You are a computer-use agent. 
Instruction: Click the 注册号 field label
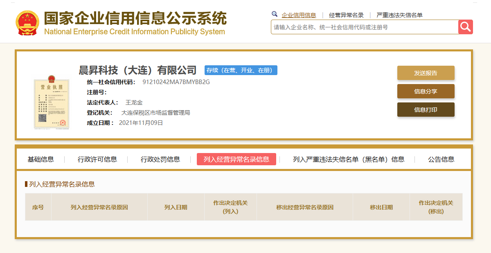click(x=97, y=92)
